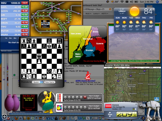Image resolution: width=162 pixels, height=121 pixels.
Task: Open gas widget info button
Action: coord(136,104)
